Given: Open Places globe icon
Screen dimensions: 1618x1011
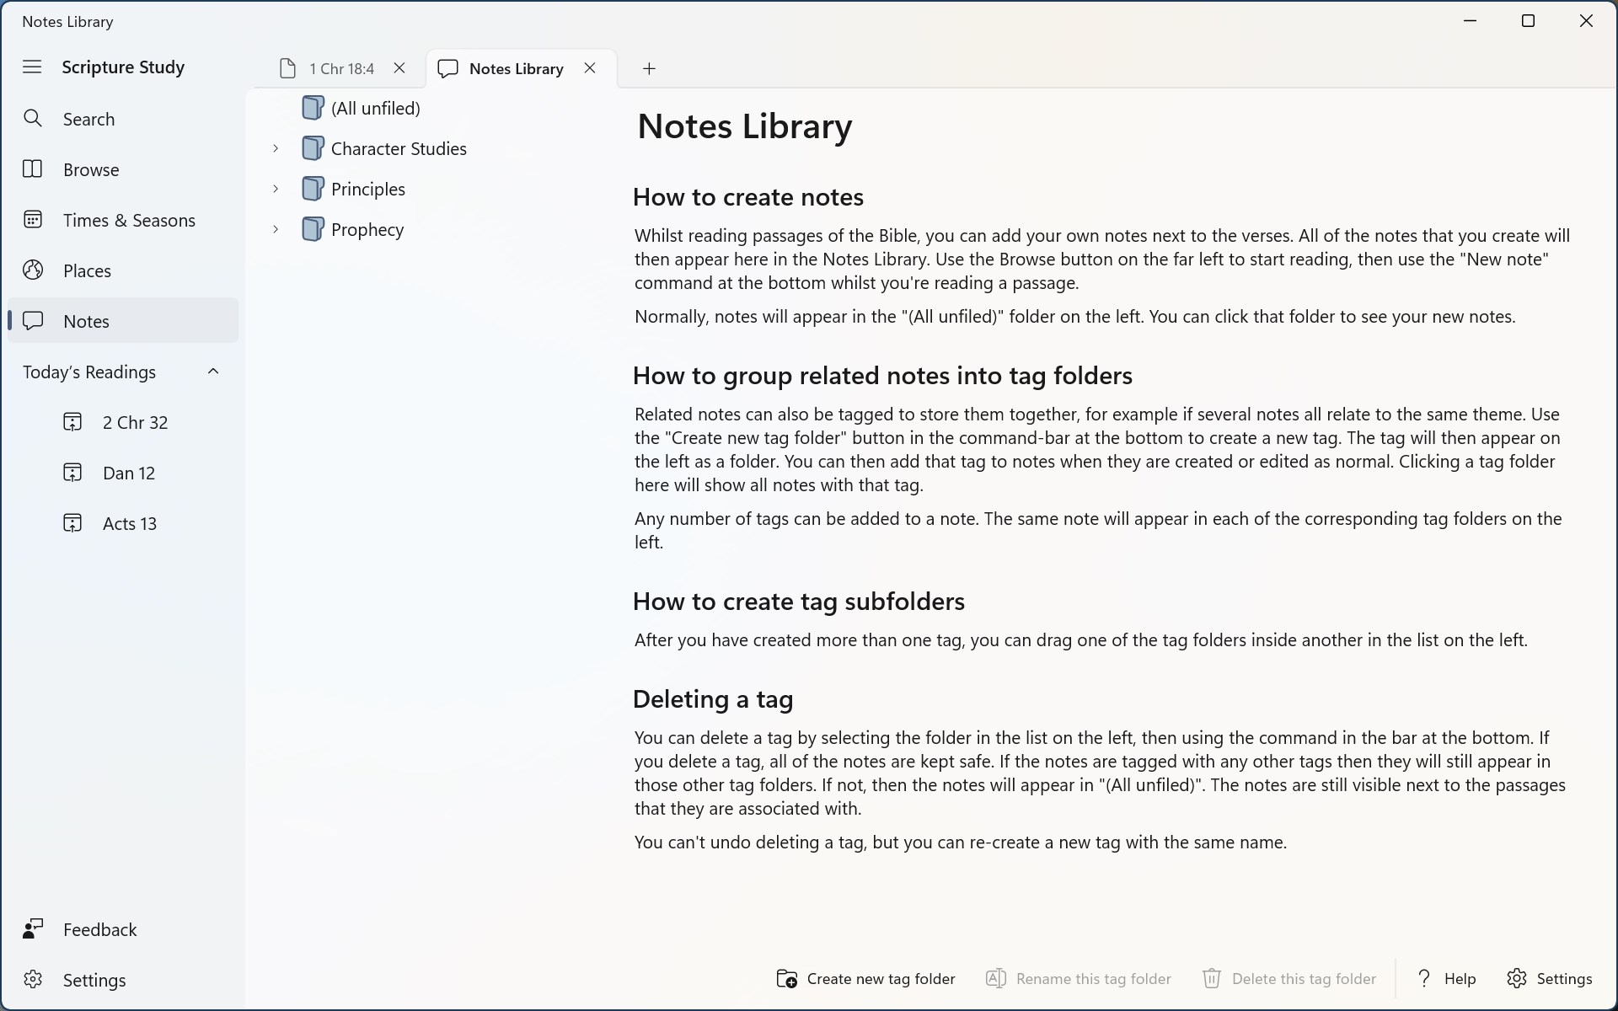Looking at the screenshot, I should 33,270.
